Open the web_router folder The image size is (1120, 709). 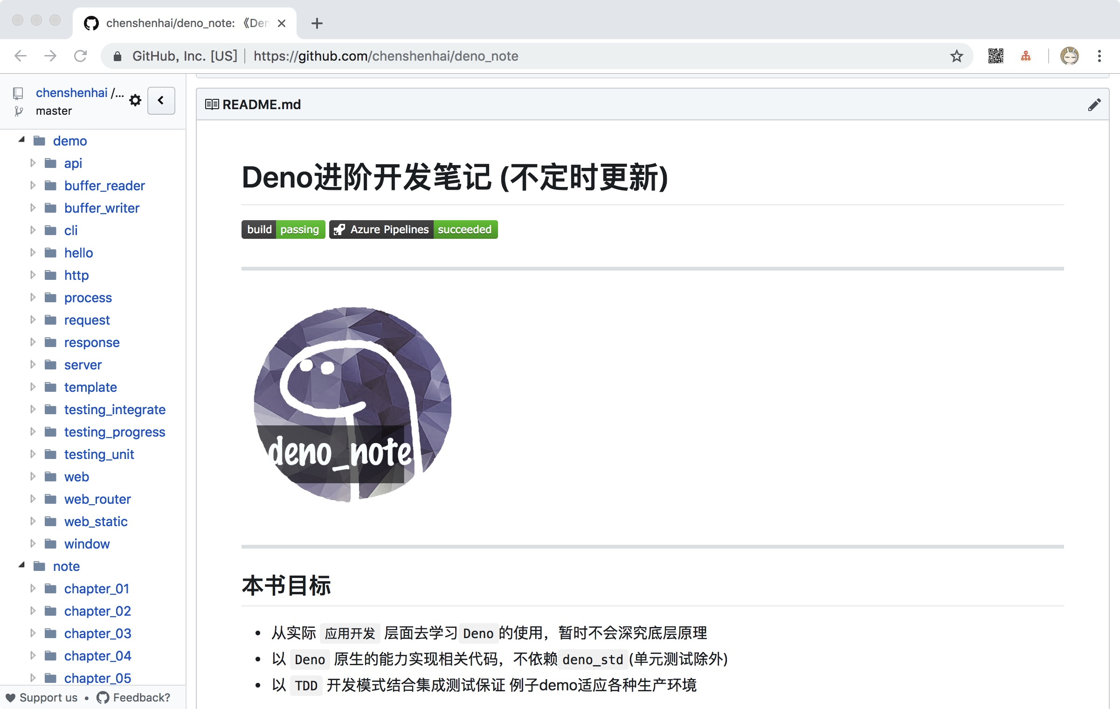97,499
